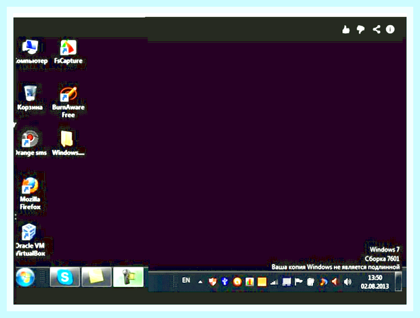Screen dimensions: 420x318
Task: Select the Windows folder on desktop
Action: click(x=68, y=143)
